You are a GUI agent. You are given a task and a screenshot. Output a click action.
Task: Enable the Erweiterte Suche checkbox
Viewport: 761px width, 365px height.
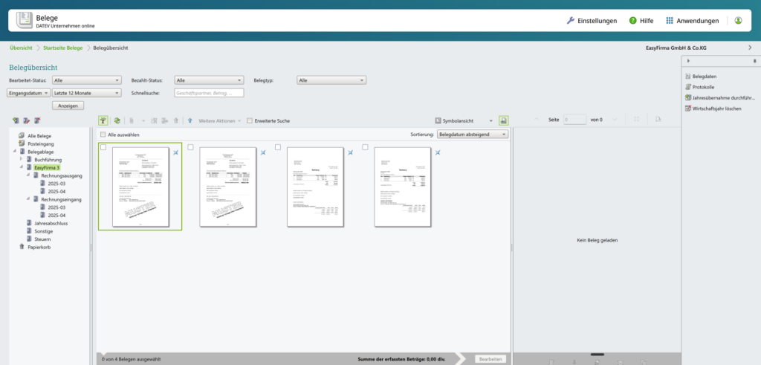click(250, 120)
